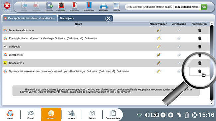Close the Bladwijzers tab

click(108, 18)
